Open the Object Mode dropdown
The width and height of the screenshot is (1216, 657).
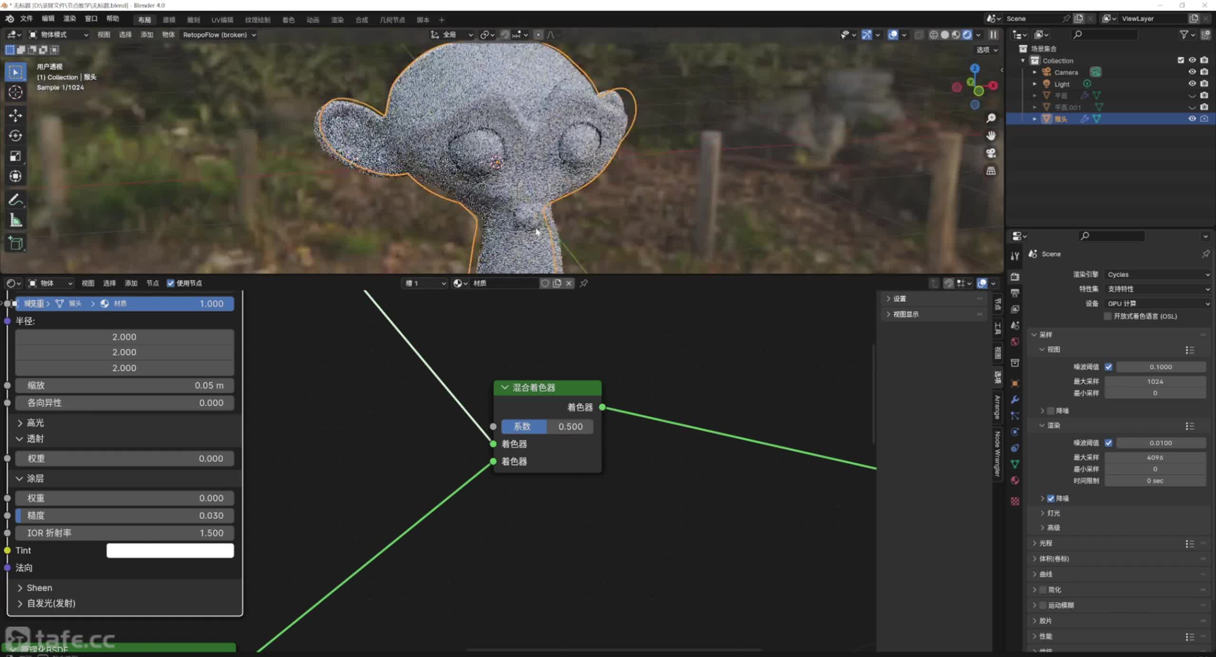[58, 35]
